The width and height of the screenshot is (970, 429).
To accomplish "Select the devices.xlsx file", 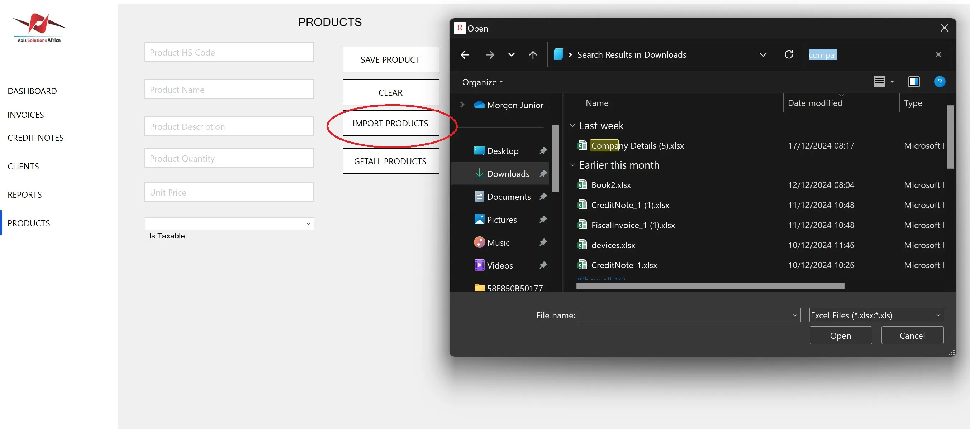I will point(613,245).
